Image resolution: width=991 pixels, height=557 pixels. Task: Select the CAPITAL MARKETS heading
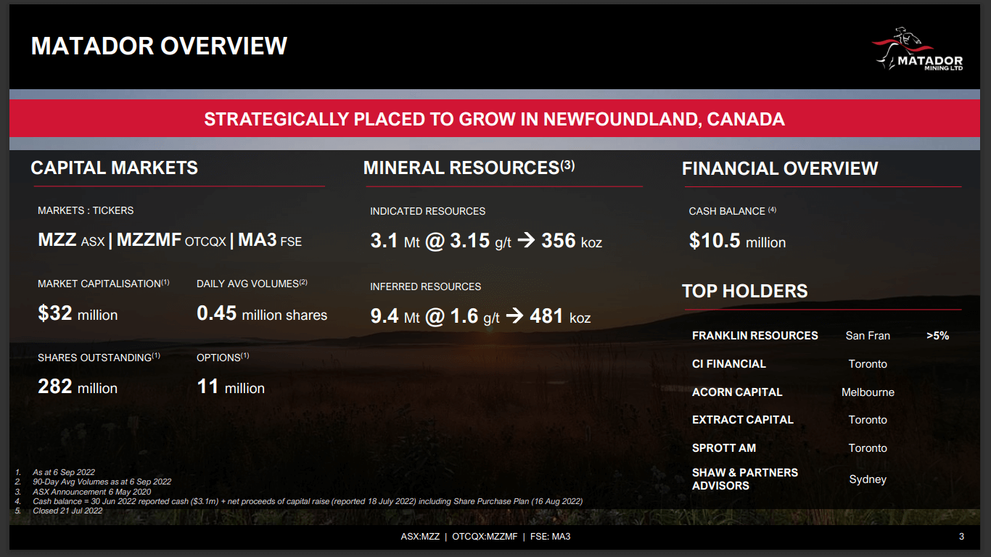tap(115, 168)
